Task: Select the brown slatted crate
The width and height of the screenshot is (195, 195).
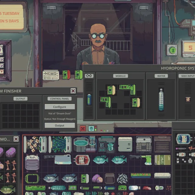Action: point(162,144)
